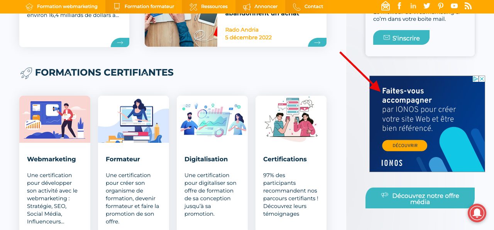Click Découvrez notre offre média
This screenshot has width=494, height=230.
click(420, 198)
